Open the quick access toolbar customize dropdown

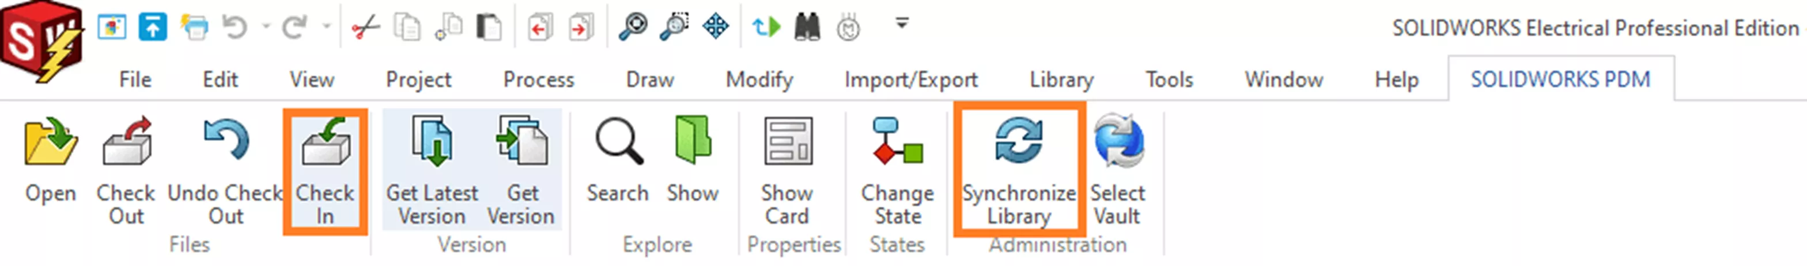pyautogui.click(x=902, y=24)
